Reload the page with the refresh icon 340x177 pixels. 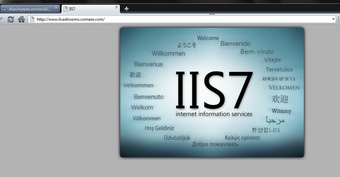click(x=11, y=19)
